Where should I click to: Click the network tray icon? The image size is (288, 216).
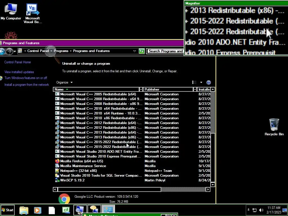(x=254, y=210)
